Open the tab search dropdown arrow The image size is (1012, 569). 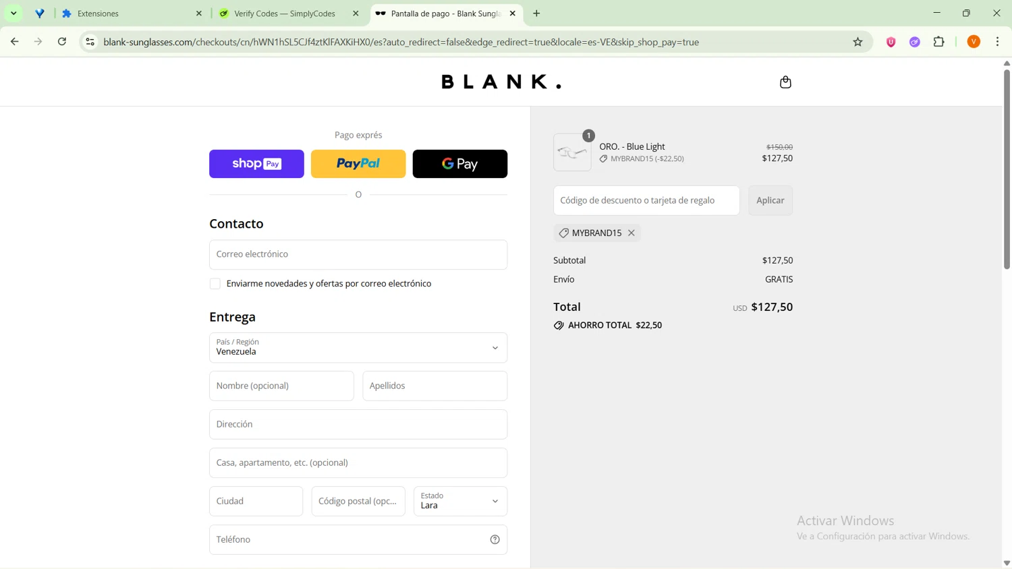(x=13, y=13)
